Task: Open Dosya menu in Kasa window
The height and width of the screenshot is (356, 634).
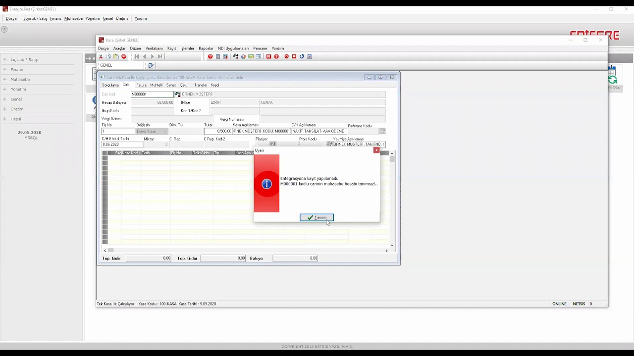Action: [103, 48]
